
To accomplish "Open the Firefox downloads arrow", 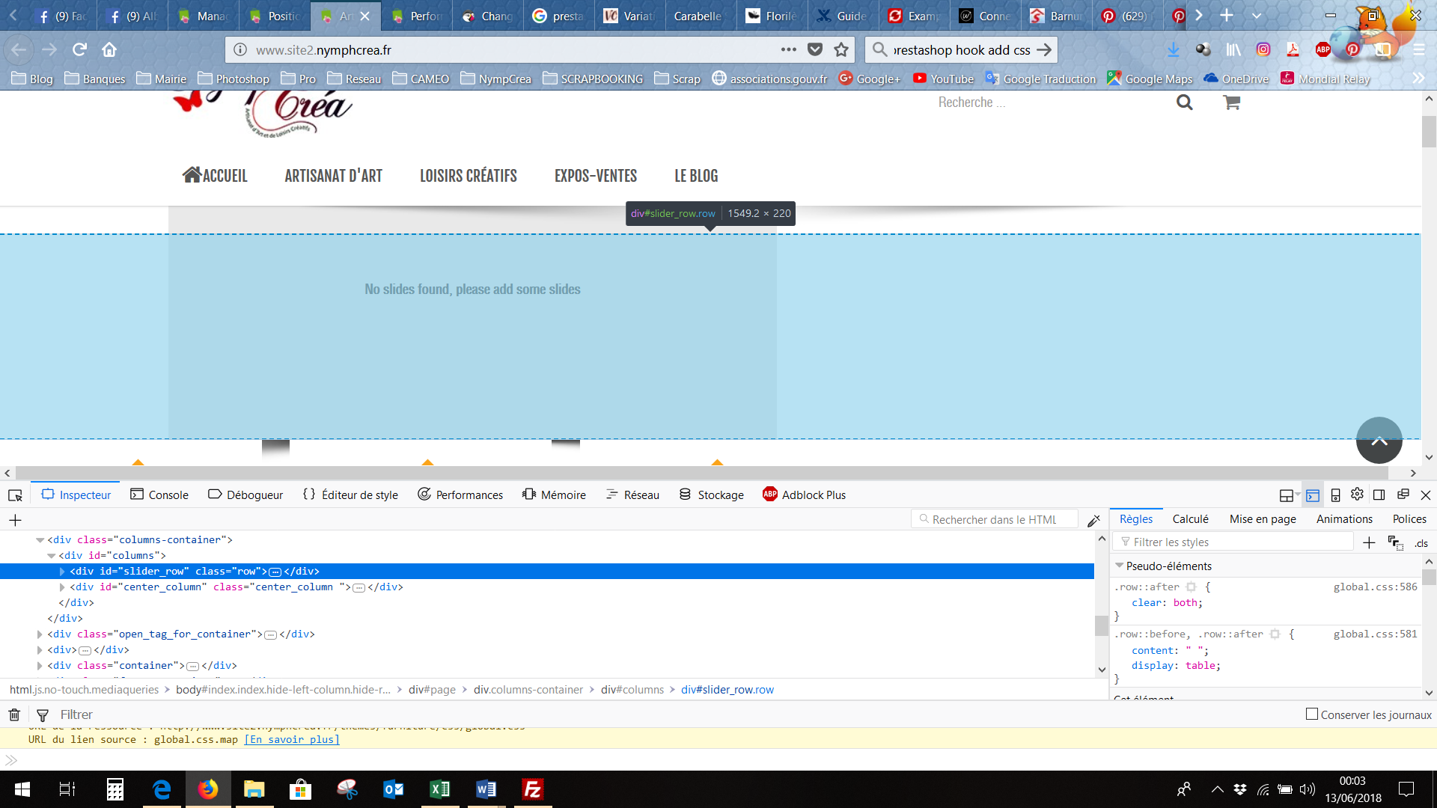I will [1173, 49].
